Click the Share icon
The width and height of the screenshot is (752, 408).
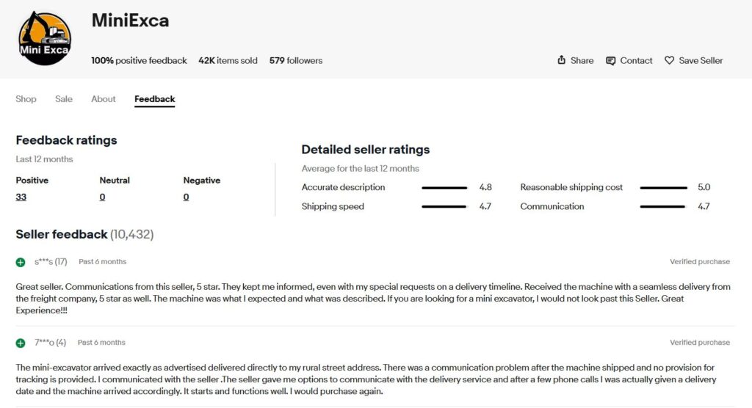[562, 60]
